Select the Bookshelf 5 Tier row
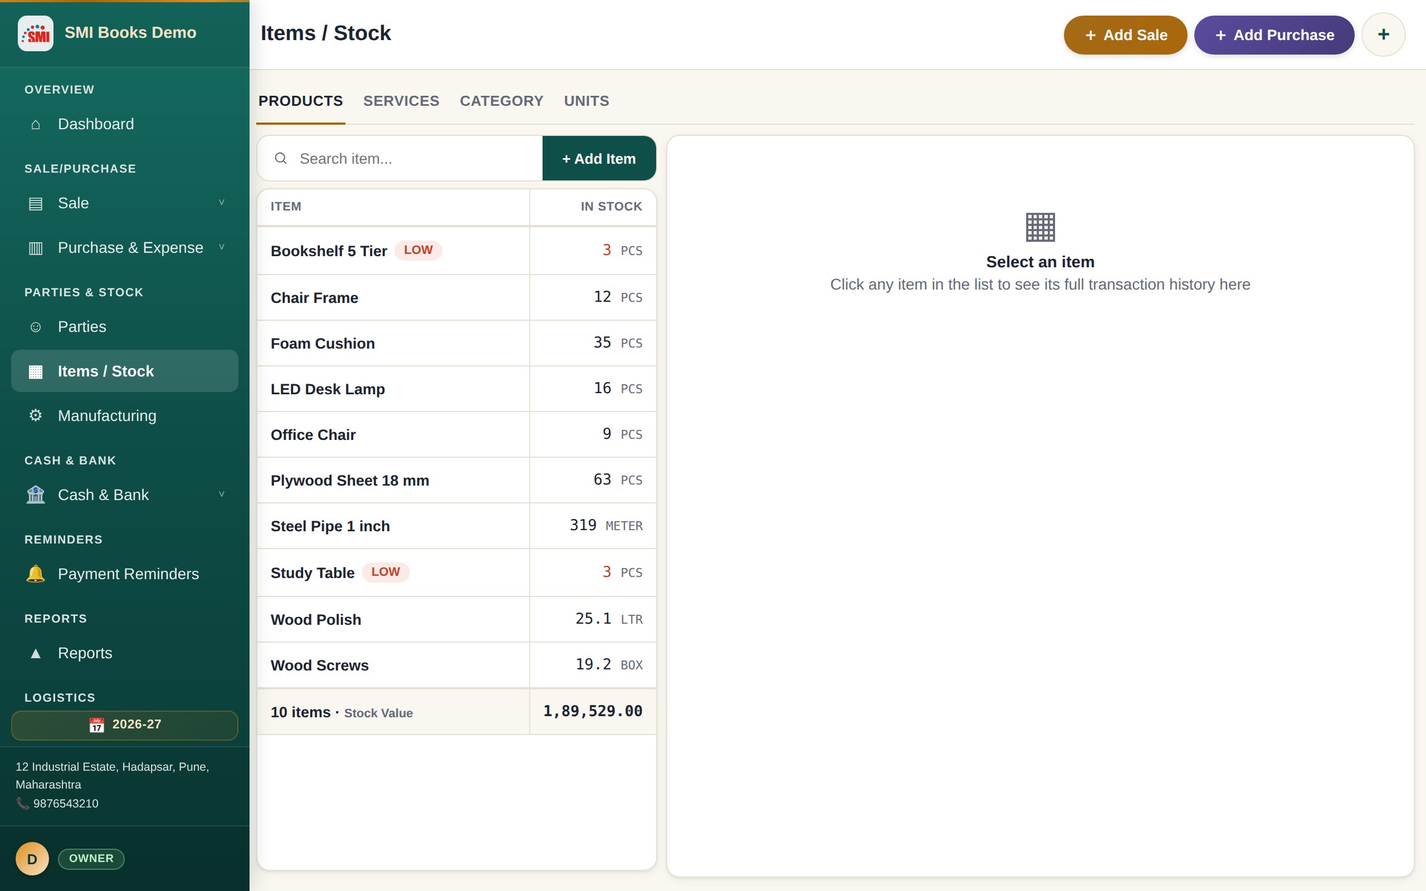 coord(457,251)
